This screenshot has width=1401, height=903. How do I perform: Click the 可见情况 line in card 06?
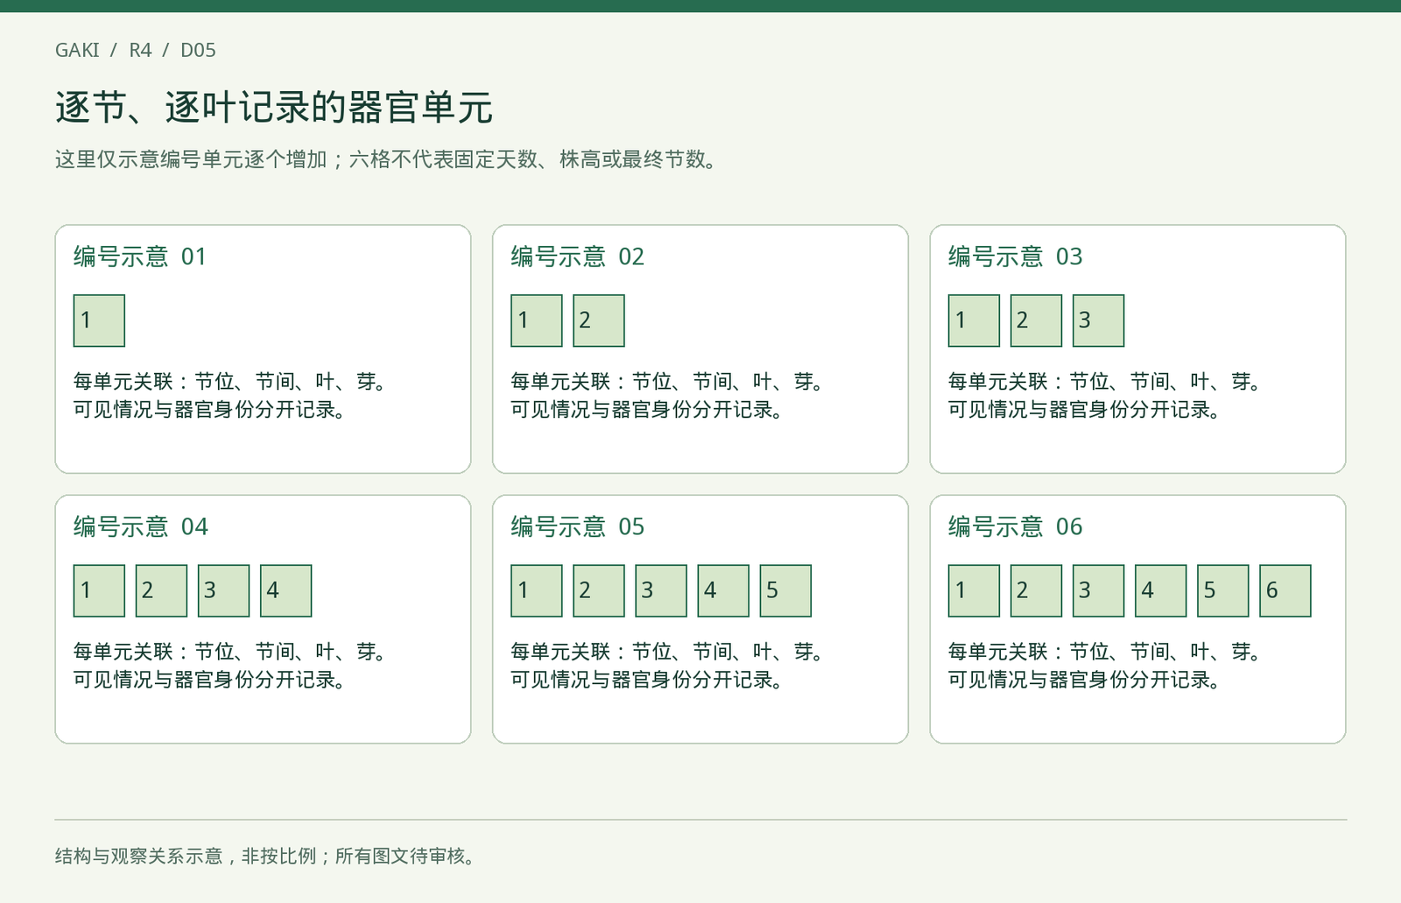tap(1085, 680)
